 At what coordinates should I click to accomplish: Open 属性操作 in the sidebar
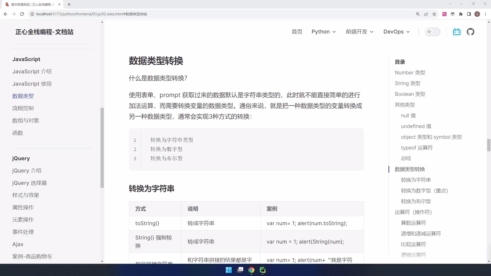coord(23,208)
